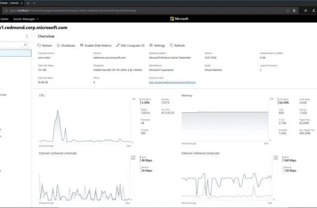Restart the server from the toolbar
317x208 pixels.
point(45,45)
